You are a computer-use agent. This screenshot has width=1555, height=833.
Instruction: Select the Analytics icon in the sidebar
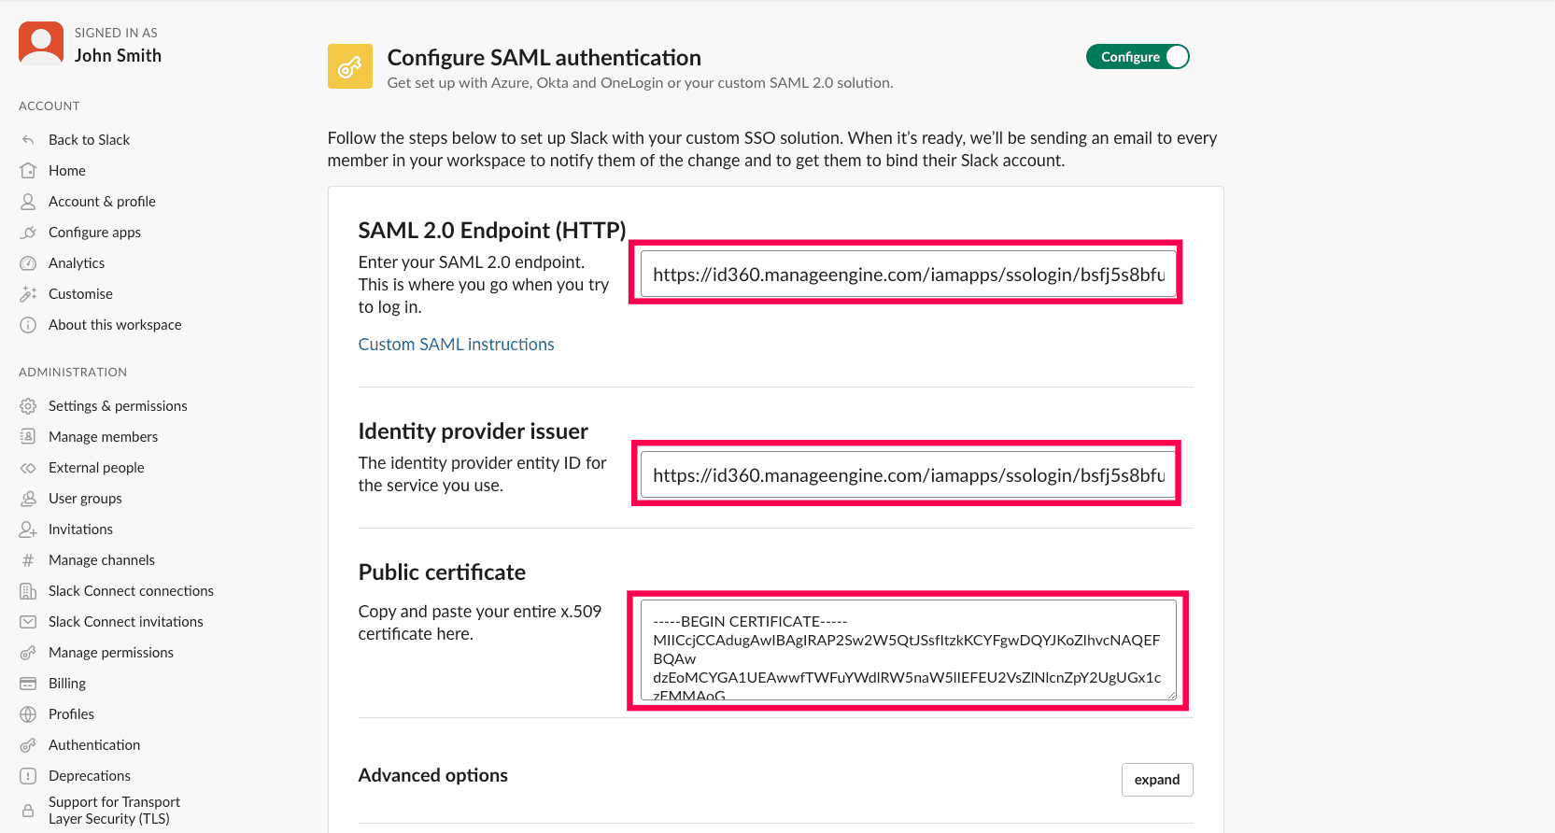(29, 262)
